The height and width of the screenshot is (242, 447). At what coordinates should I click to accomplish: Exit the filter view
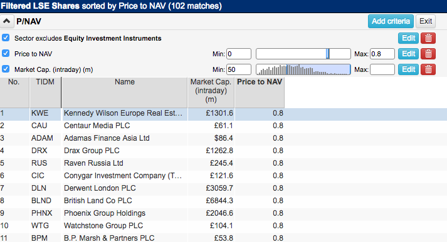point(426,21)
